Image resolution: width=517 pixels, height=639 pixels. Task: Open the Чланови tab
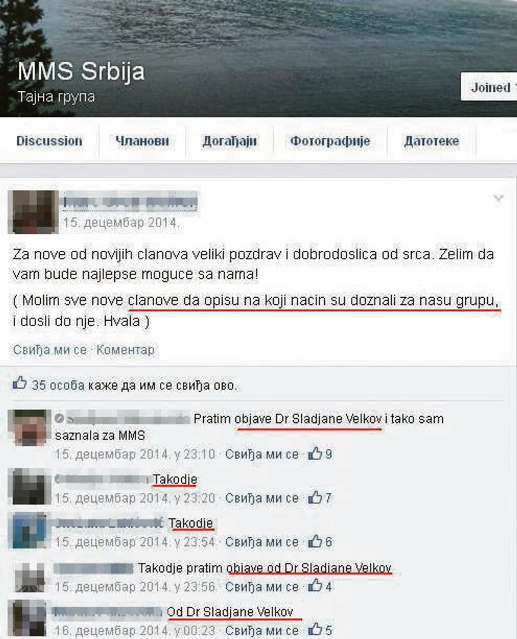point(142,141)
